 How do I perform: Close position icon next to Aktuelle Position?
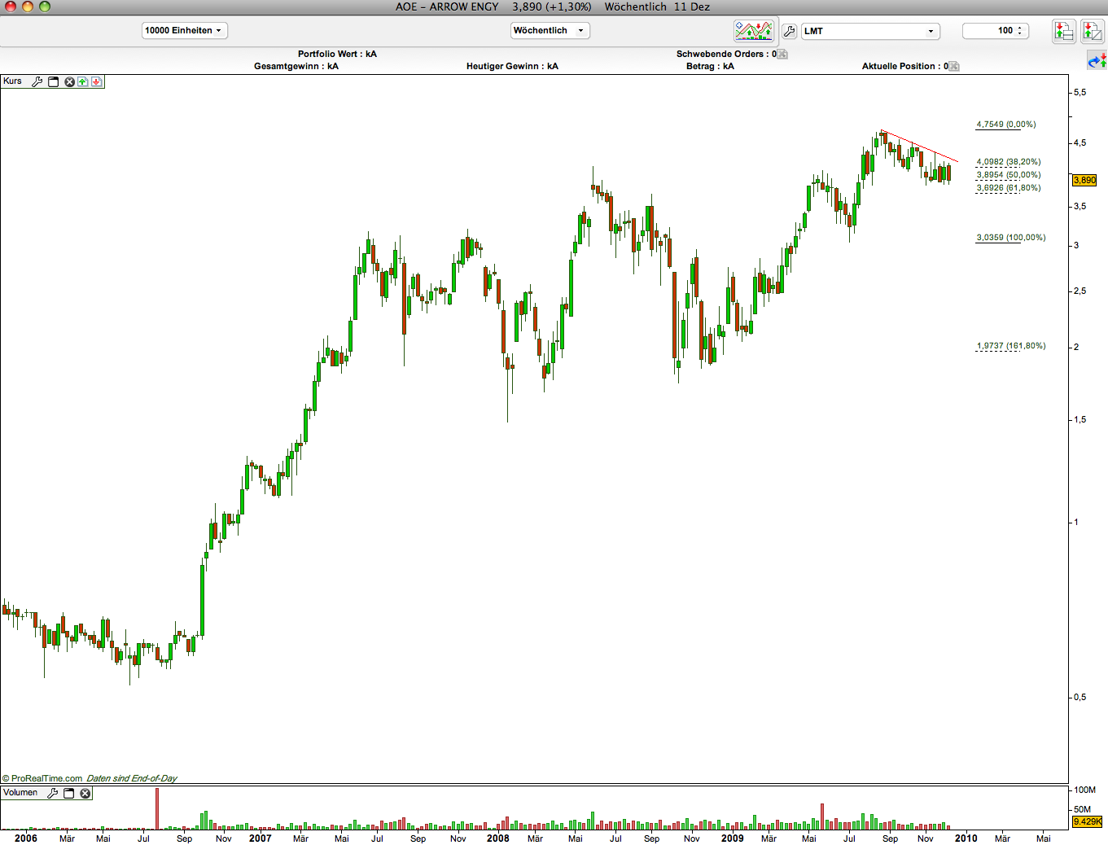click(954, 67)
